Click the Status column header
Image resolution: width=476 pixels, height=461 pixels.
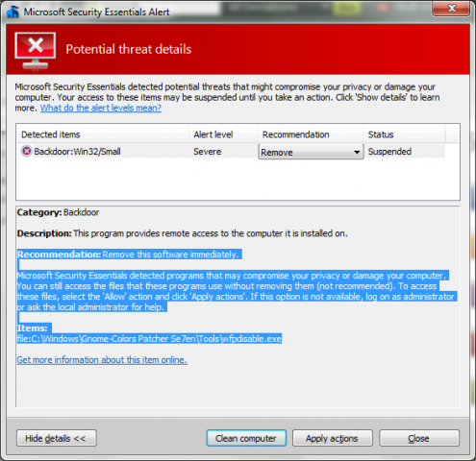(x=404, y=134)
